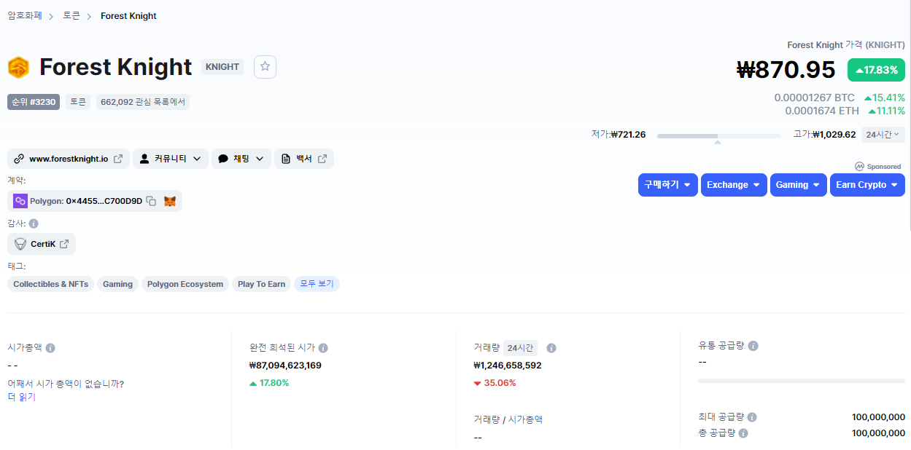Click the low-high price range bar

pos(718,136)
